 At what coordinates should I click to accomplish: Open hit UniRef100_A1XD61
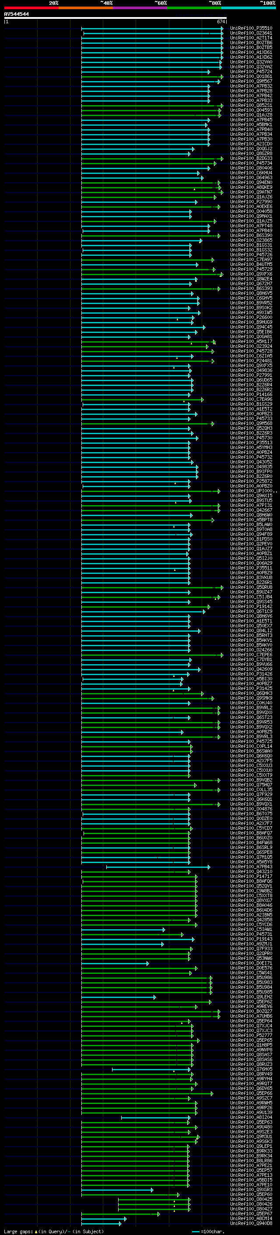(x=251, y=52)
